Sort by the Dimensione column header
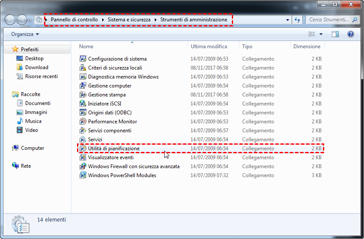This screenshot has width=364, height=239. (308, 47)
